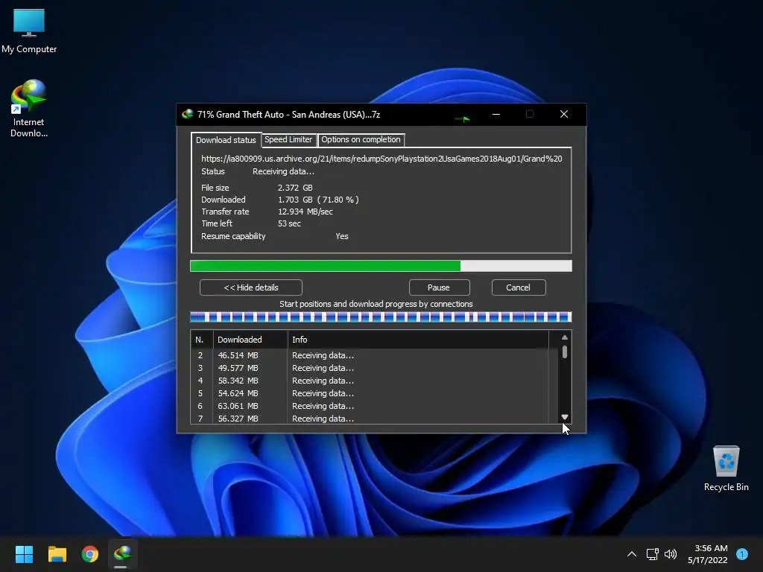
Task: Open the Options on completion tab
Action: [x=361, y=139]
